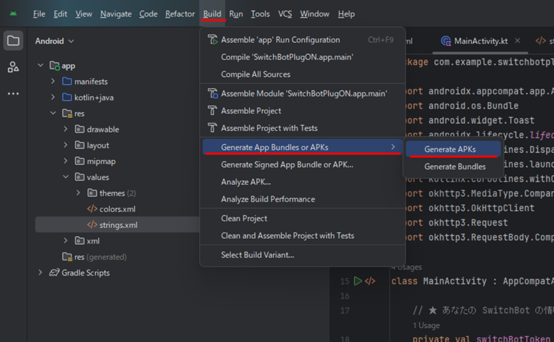Click the strings.xml file icon in tree
Viewport: 554px width, 342px height.
[x=92, y=225]
